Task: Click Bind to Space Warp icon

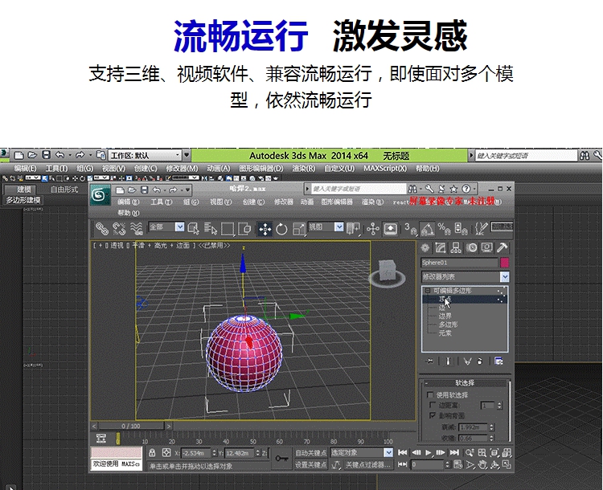Action: tap(136, 229)
